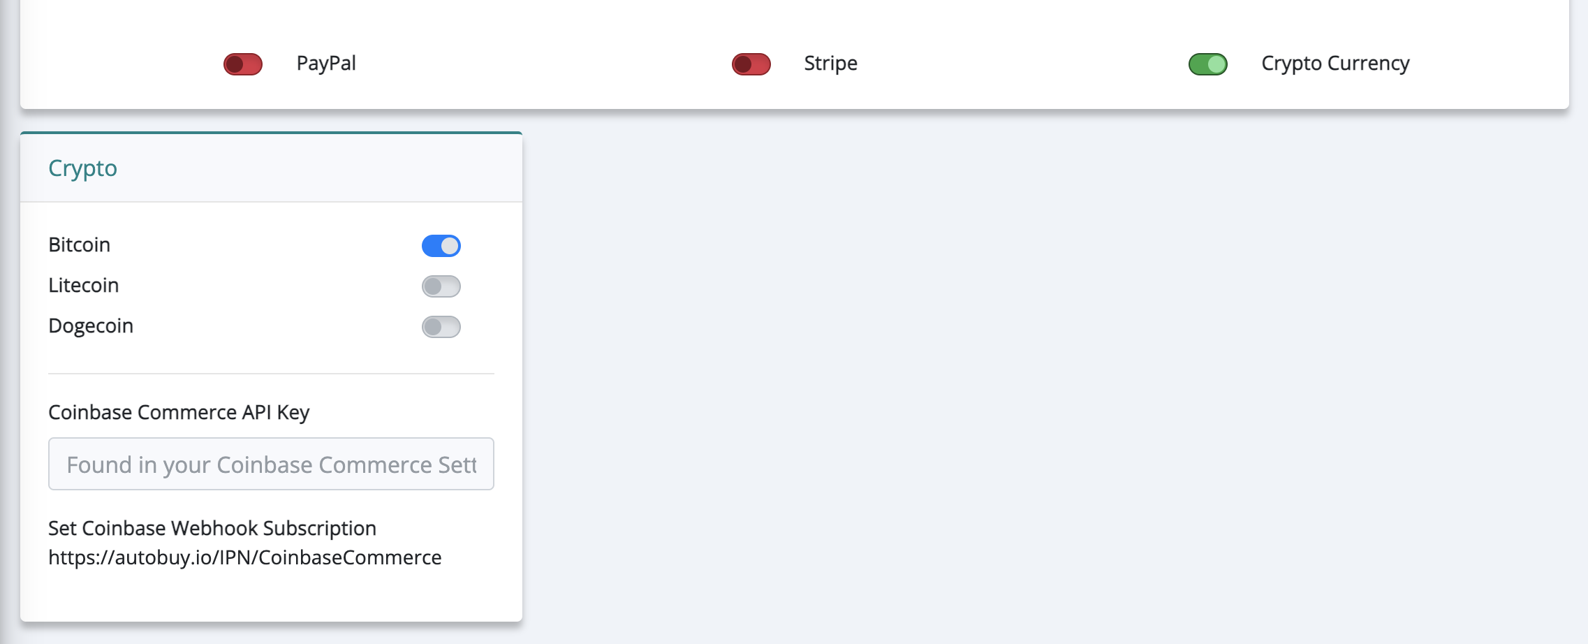Turn on the Dogecoin switch

(441, 327)
